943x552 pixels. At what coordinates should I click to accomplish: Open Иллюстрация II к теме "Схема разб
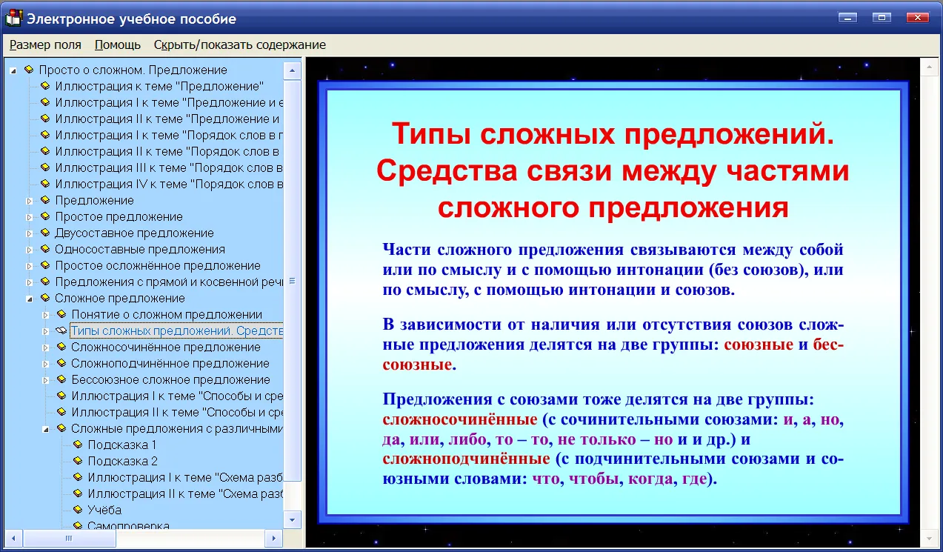point(186,493)
